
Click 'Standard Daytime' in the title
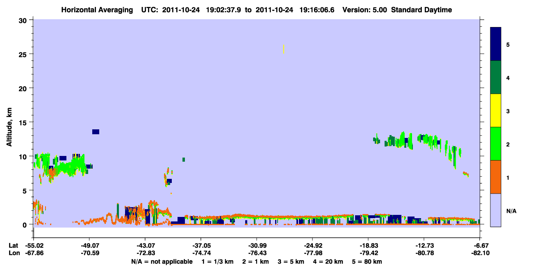[x=421, y=10]
